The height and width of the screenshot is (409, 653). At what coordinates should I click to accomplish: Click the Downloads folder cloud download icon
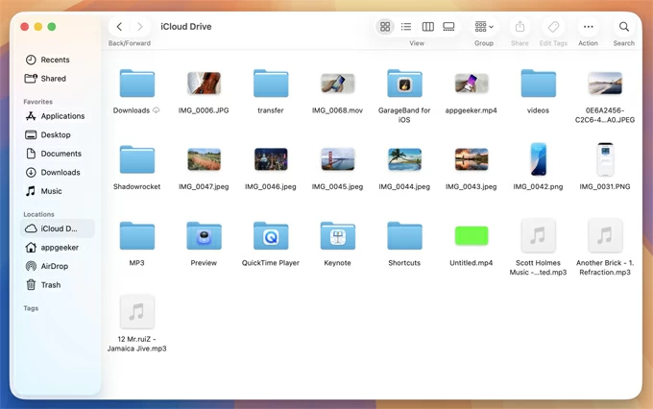coord(157,110)
